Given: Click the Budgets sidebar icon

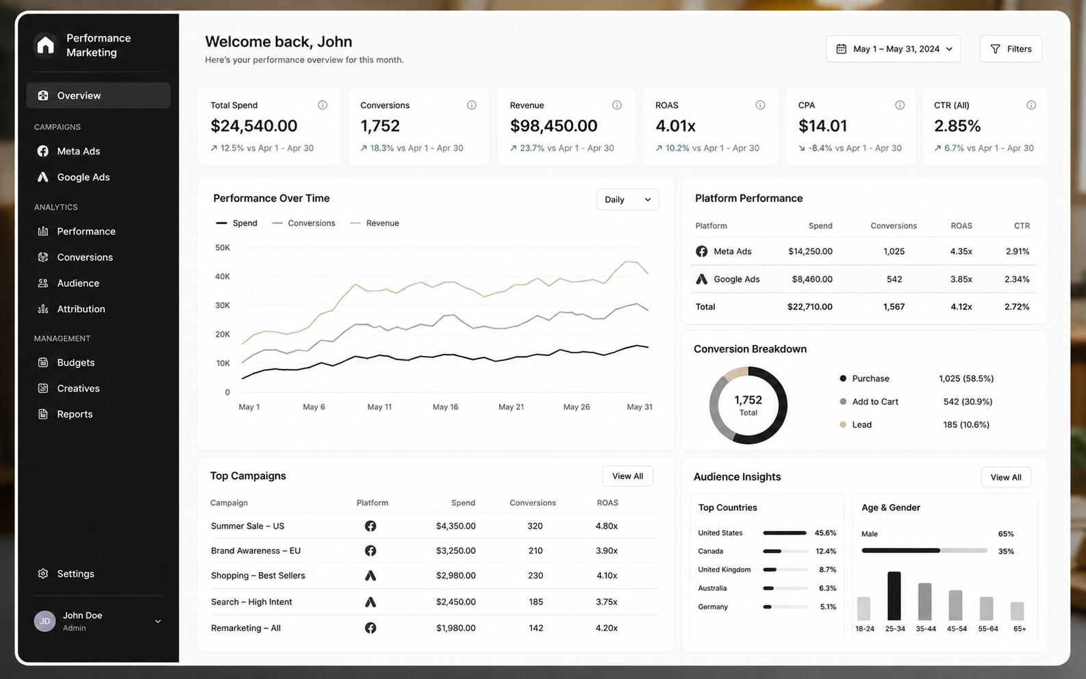Looking at the screenshot, I should click(x=43, y=363).
